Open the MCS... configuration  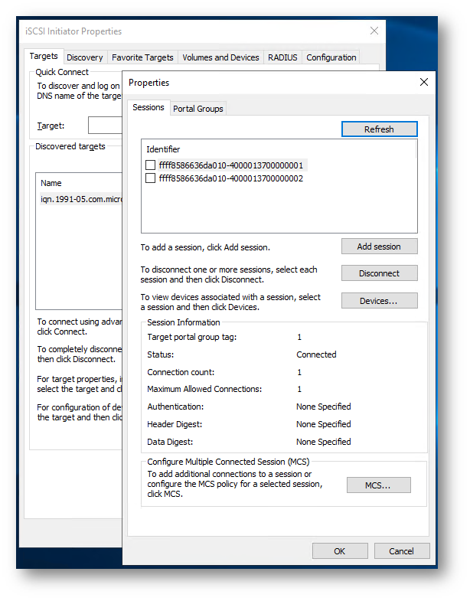378,485
